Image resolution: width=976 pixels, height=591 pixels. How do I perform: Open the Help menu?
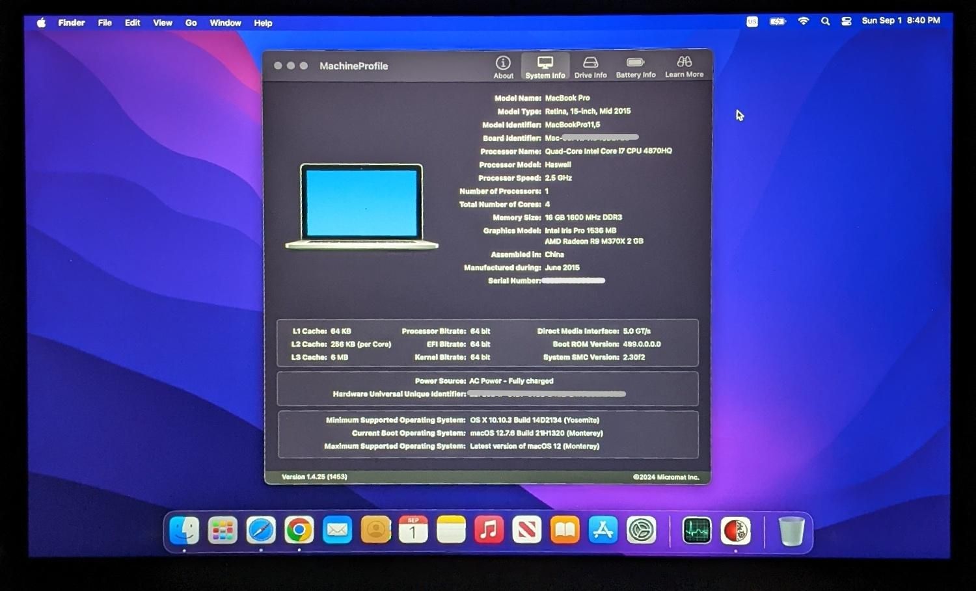coord(263,23)
